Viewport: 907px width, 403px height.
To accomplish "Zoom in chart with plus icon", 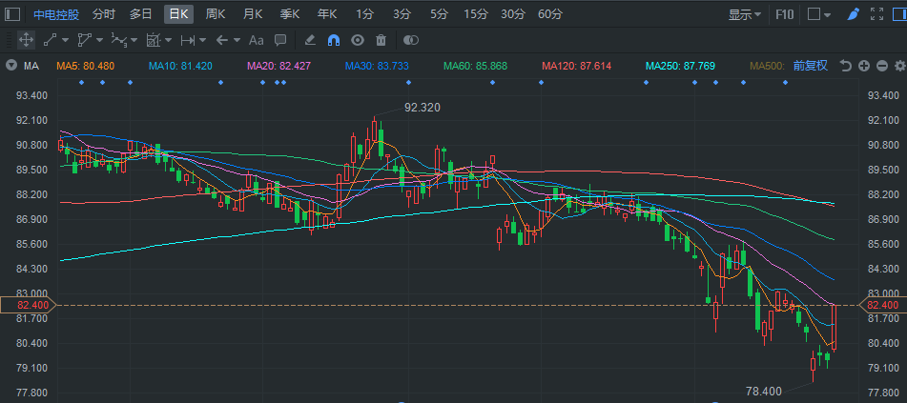I will (x=864, y=66).
